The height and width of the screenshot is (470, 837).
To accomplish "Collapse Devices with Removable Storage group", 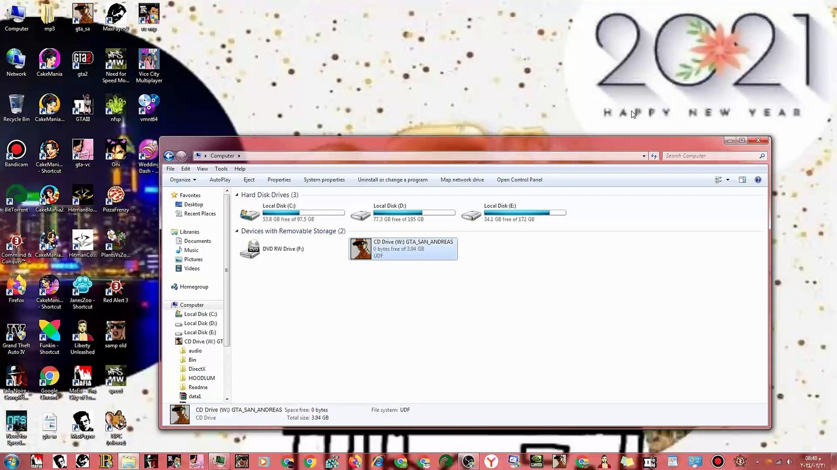I will (x=237, y=231).
